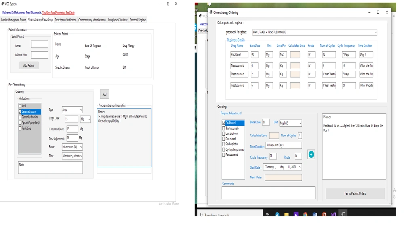Click the patient Name input field
This screenshot has height=226, width=404.
click(40, 44)
